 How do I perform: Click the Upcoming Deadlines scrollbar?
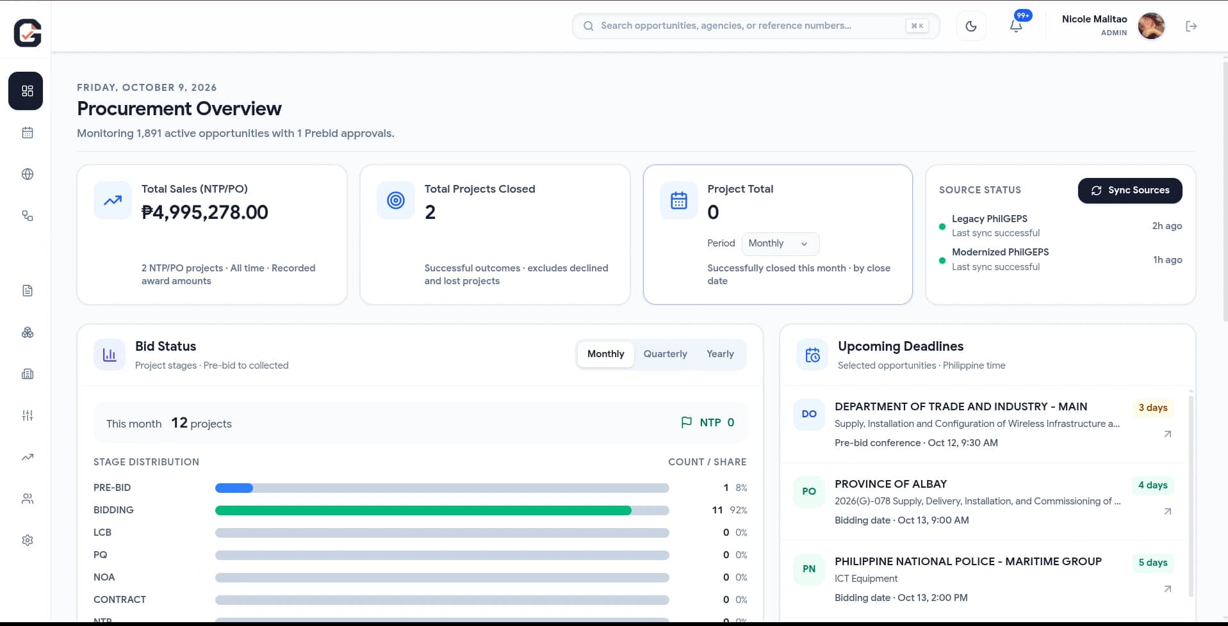pos(1191,496)
